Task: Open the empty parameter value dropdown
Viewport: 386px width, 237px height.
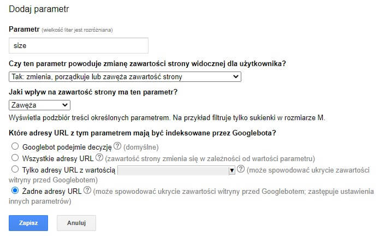Action: [x=176, y=170]
